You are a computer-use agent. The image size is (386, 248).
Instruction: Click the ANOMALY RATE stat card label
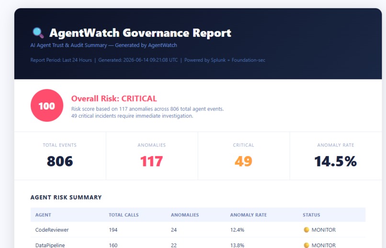pyautogui.click(x=336, y=145)
